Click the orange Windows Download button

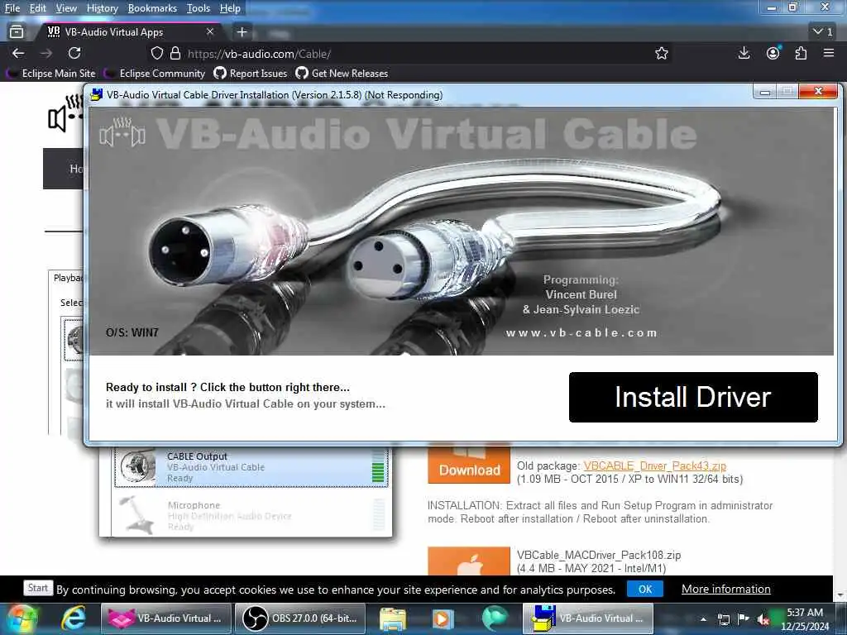coord(469,465)
